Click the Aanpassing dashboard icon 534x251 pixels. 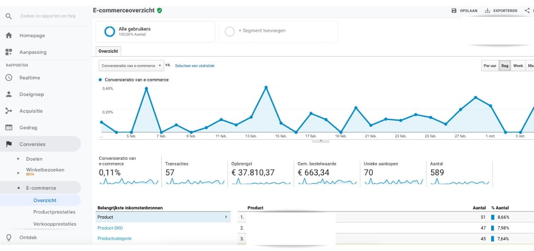click(x=9, y=52)
